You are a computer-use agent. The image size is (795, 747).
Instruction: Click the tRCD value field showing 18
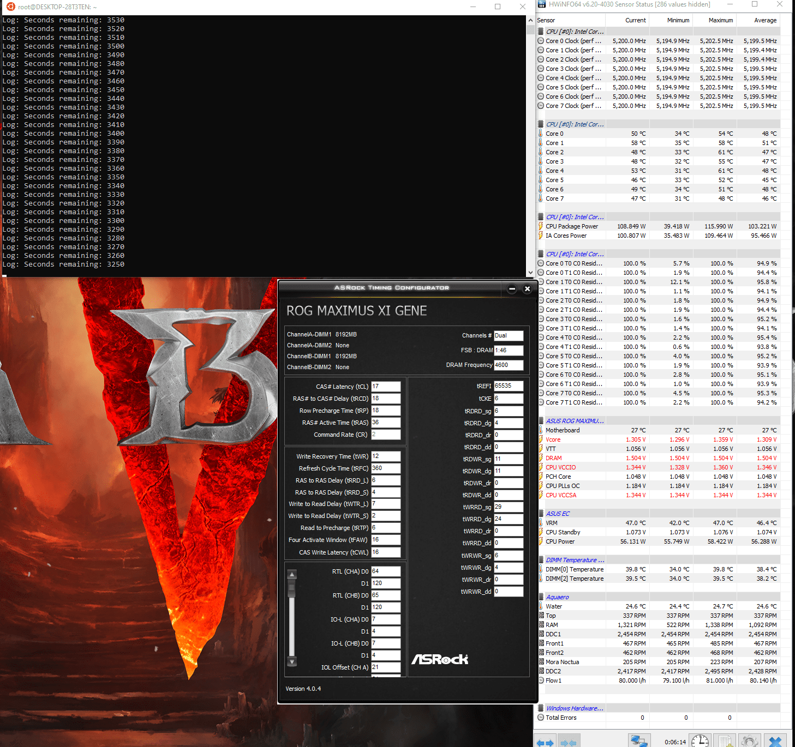click(x=386, y=399)
